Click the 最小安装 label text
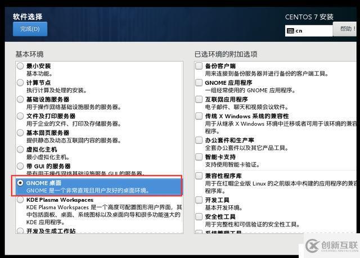 [x=39, y=66]
